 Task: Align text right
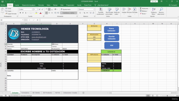[52, 13]
